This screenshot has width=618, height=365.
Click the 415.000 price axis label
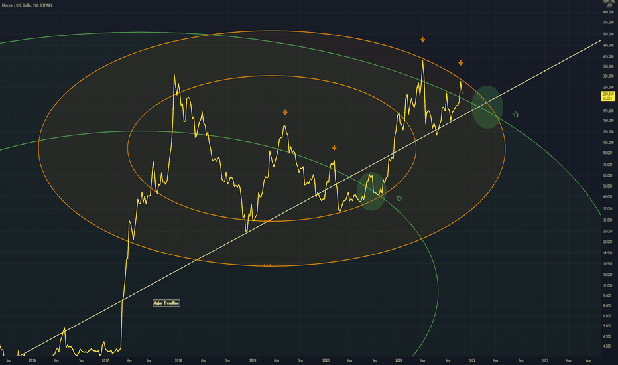point(609,57)
